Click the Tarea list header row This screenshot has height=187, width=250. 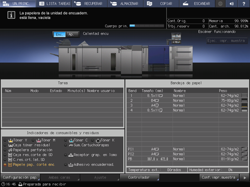62,91
